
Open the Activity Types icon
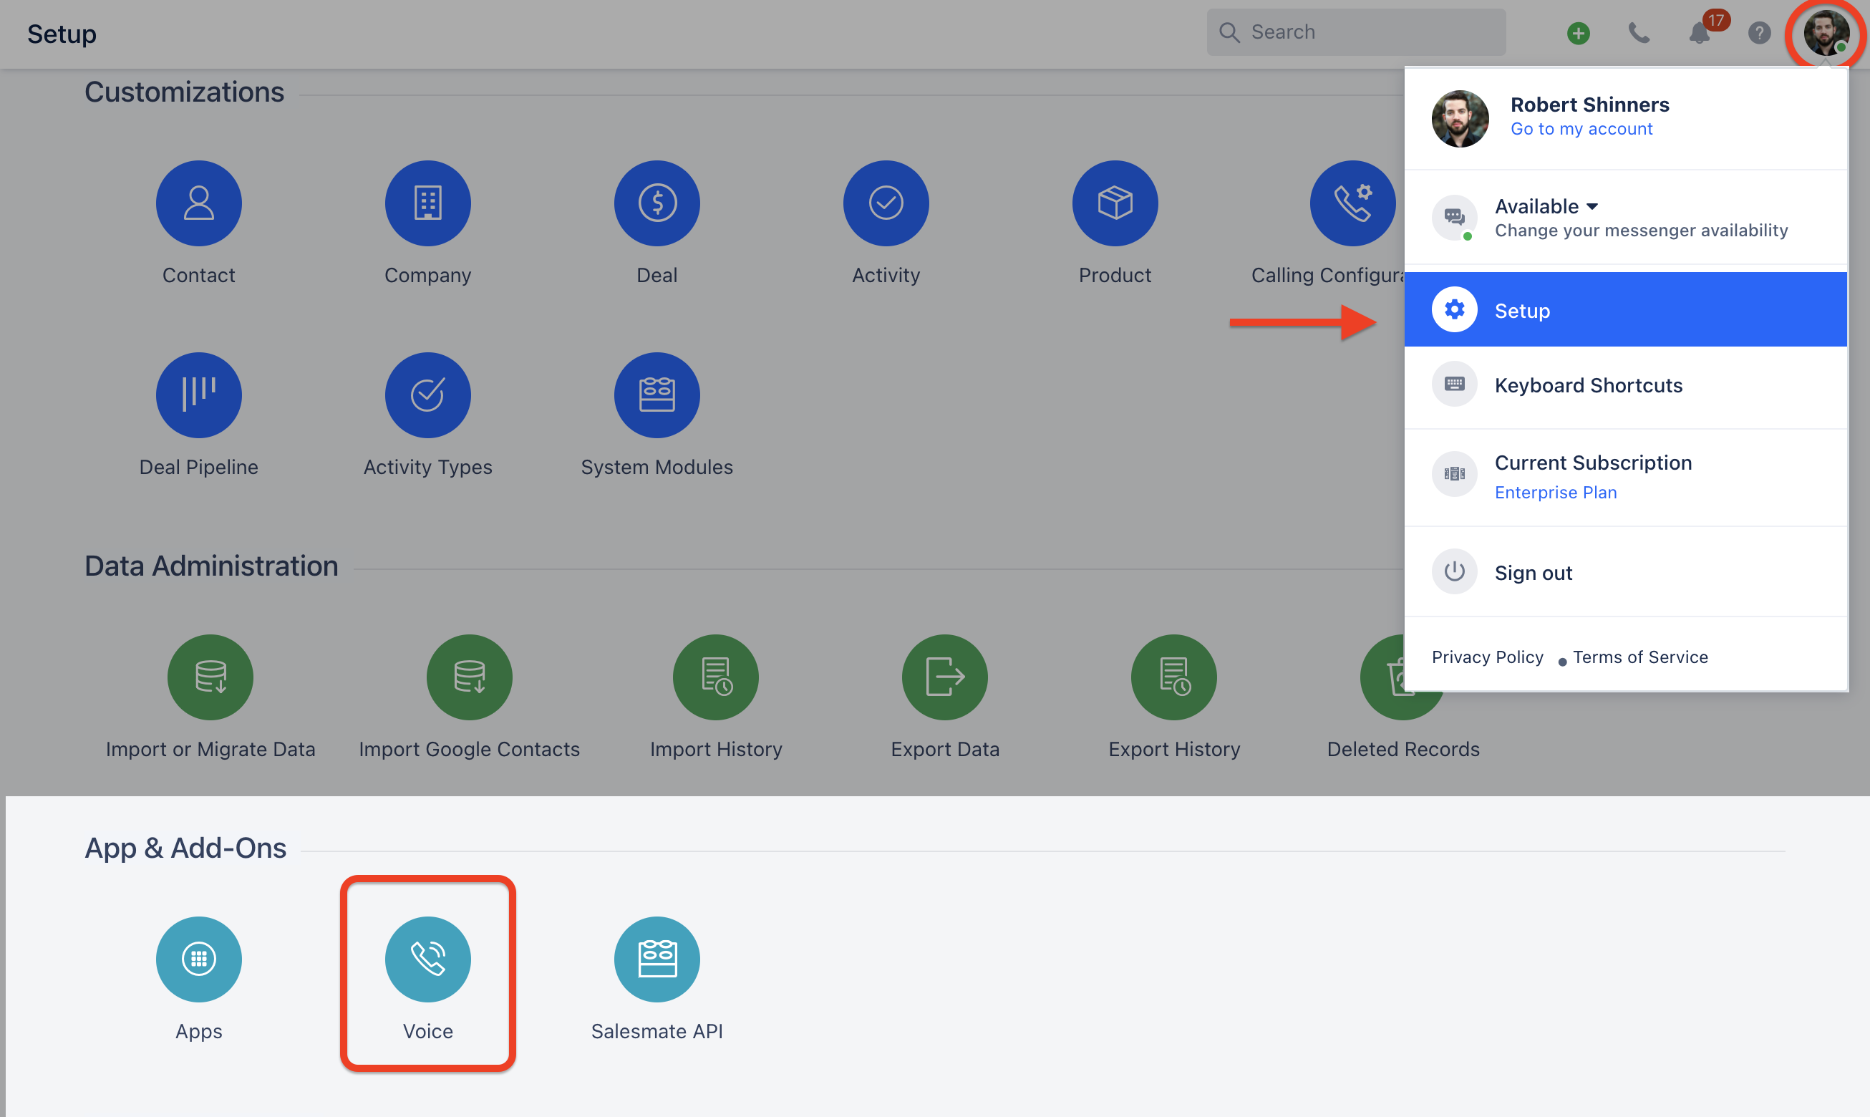pyautogui.click(x=427, y=395)
